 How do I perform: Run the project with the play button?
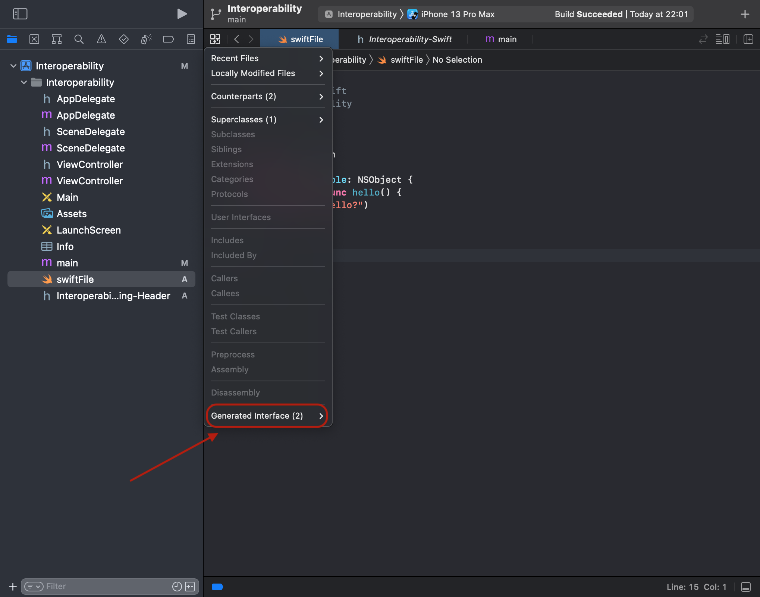(182, 14)
